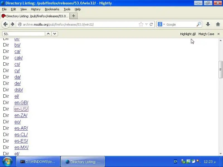Screen dimensions: 223x167
Task: Click the taskbar clock 12:23
Action: pos(210,162)
